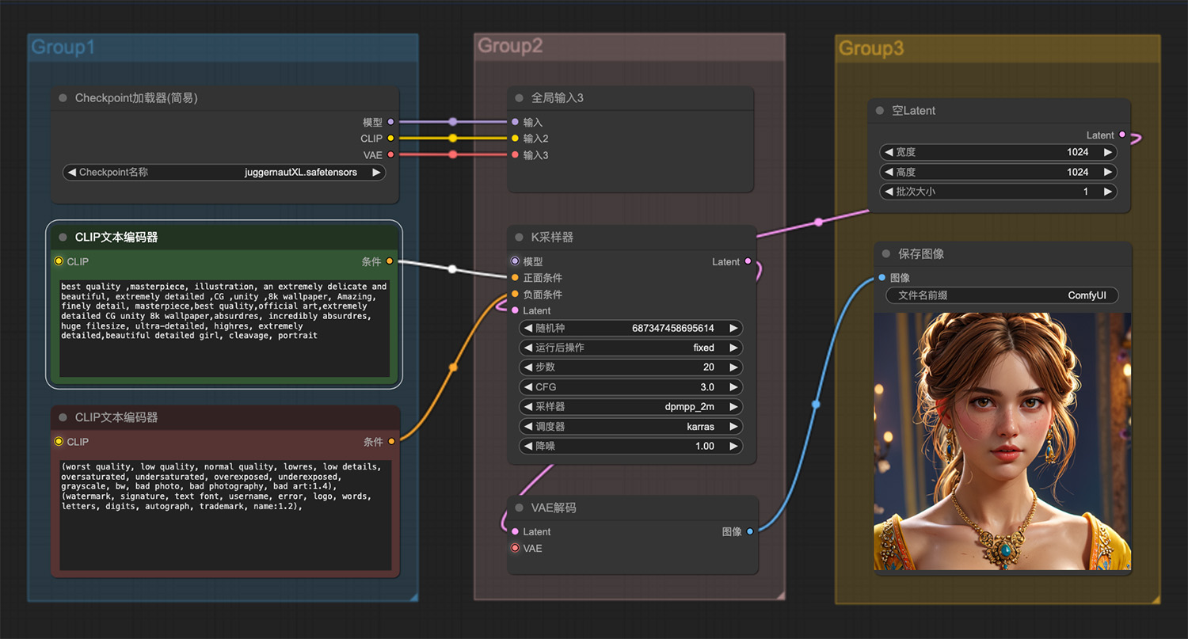The width and height of the screenshot is (1188, 639).
Task: Collapse the 空Latent node with its dot
Action: pyautogui.click(x=880, y=111)
